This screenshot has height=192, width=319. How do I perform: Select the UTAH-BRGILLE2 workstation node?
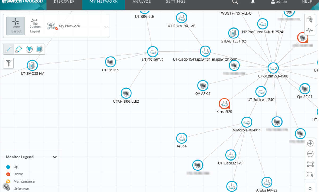126,93
